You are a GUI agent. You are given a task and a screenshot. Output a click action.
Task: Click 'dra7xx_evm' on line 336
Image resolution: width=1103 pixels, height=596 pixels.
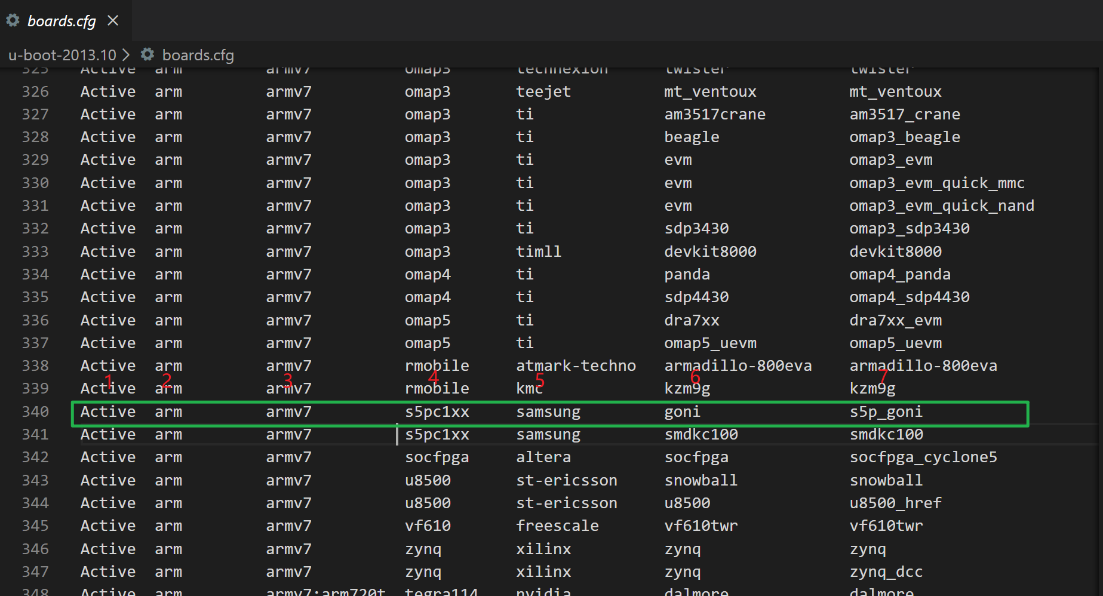(x=895, y=320)
